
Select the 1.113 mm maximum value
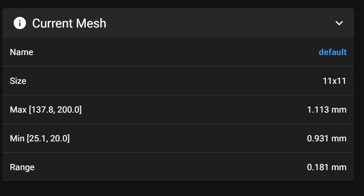pyautogui.click(x=326, y=110)
